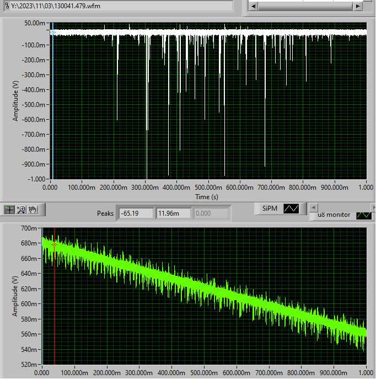Click the 1.000 end label on top graph time axis

366,188
